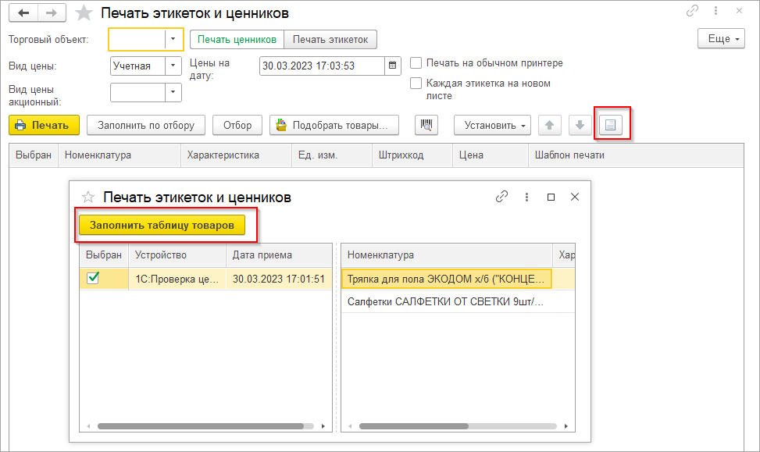Viewport: 760px width, 452px height.
Task: Open data collection terminal list icon
Action: click(x=611, y=125)
